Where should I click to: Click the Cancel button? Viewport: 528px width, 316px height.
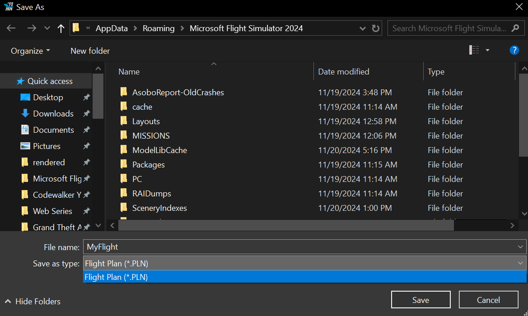tap(488, 300)
